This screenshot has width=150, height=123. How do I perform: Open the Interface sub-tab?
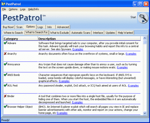[x=98, y=33]
